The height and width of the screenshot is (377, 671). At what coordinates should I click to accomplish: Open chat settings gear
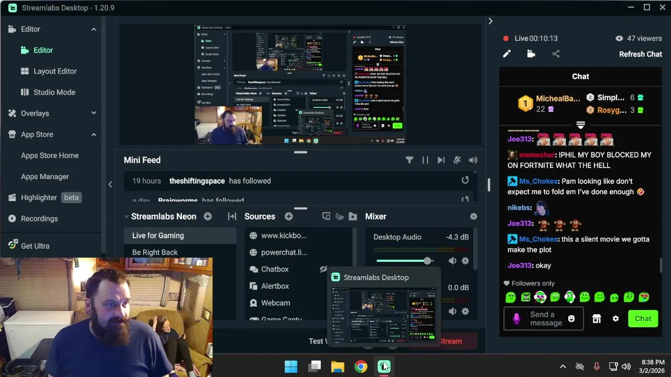coord(615,319)
